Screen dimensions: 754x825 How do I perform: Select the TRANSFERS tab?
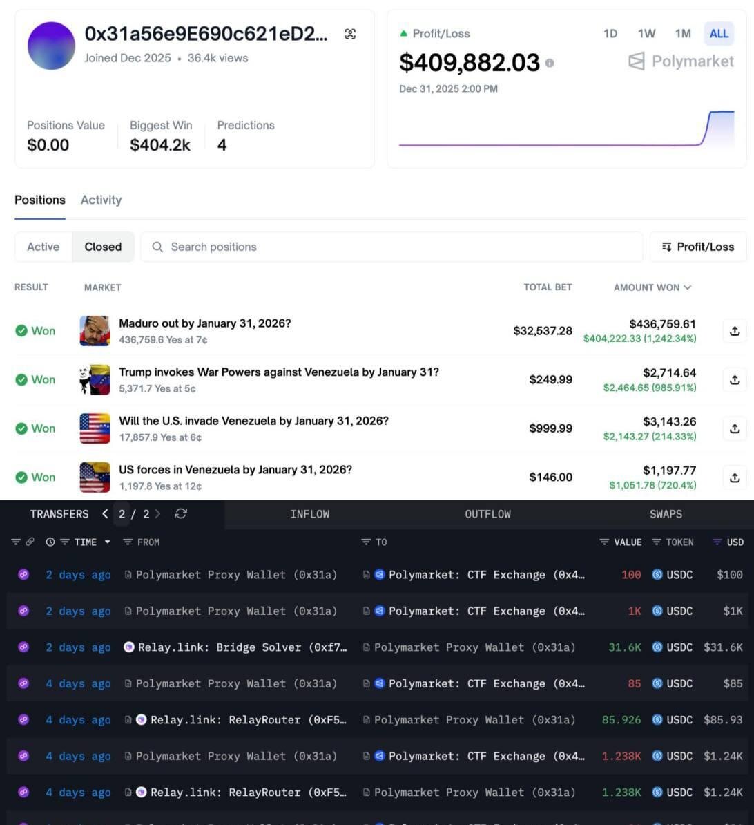click(x=59, y=514)
